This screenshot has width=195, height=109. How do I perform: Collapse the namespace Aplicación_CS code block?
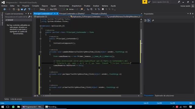(41, 26)
